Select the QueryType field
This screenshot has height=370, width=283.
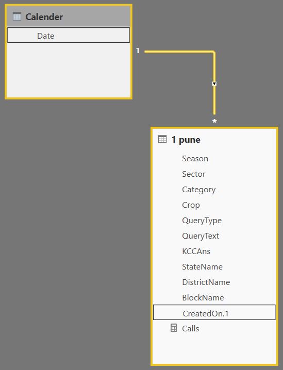click(x=202, y=221)
